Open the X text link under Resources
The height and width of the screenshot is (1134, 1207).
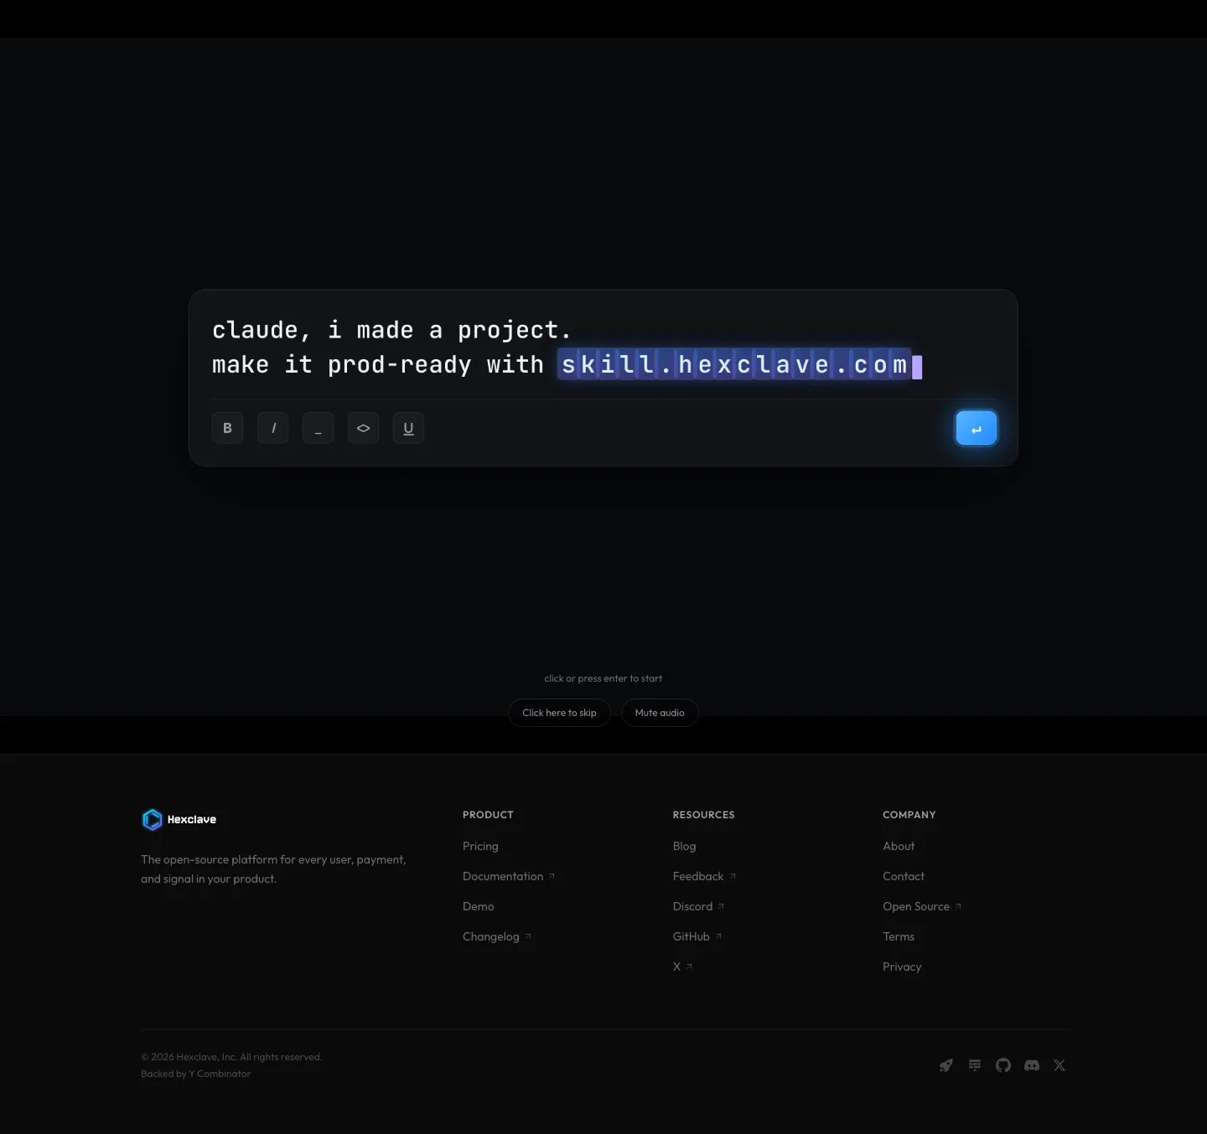(x=683, y=966)
